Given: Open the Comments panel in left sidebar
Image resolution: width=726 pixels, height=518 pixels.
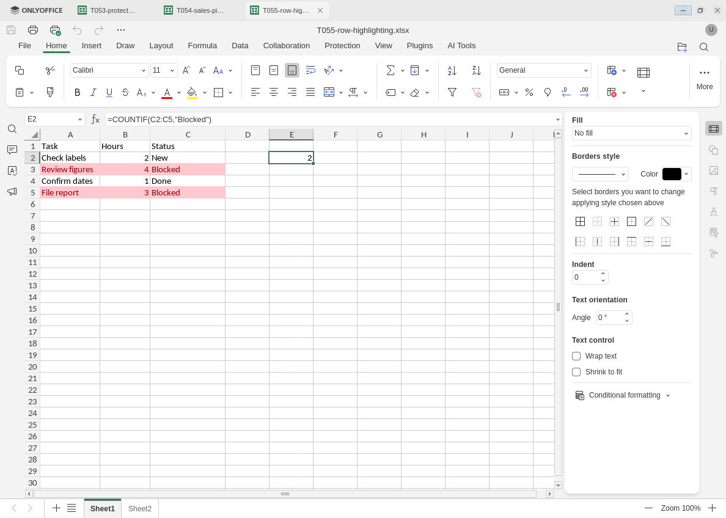Looking at the screenshot, I should coord(12,150).
